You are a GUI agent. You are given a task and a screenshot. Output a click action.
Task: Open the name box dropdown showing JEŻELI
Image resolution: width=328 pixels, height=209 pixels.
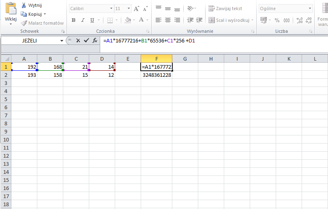[x=62, y=41]
